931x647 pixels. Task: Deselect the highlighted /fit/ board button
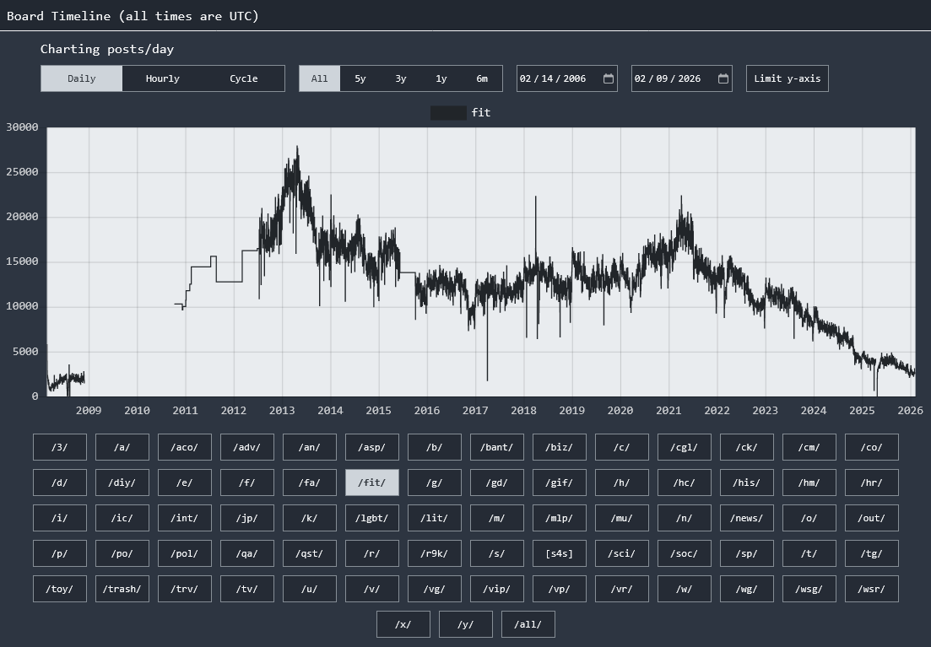(372, 483)
